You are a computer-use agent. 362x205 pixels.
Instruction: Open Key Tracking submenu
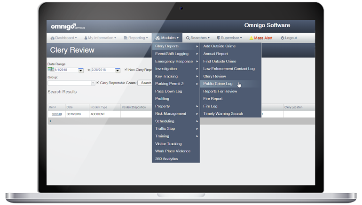[176, 76]
